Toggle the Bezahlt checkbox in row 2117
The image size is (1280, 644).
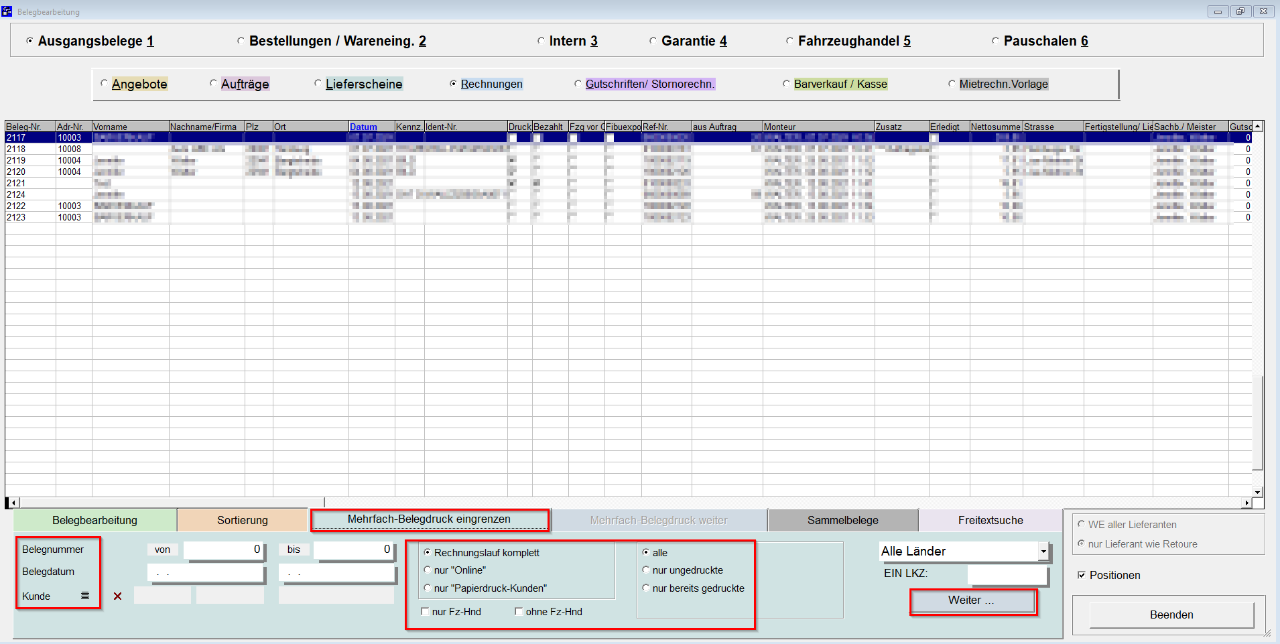pos(537,138)
